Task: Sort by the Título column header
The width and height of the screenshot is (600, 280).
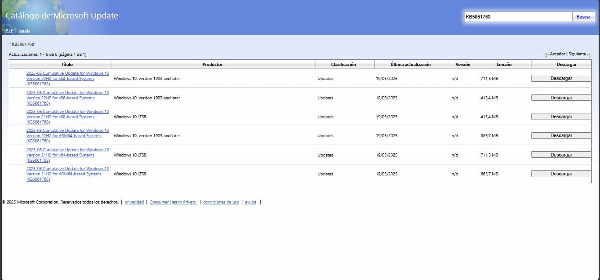Action: click(x=61, y=64)
